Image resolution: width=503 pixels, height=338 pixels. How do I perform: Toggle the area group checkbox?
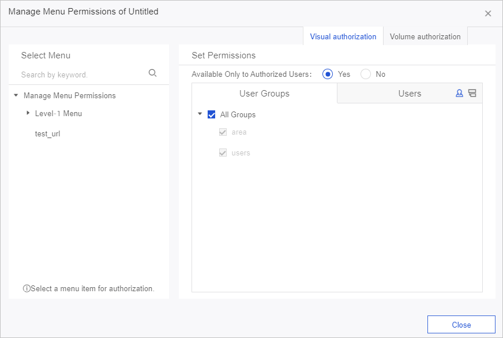223,132
